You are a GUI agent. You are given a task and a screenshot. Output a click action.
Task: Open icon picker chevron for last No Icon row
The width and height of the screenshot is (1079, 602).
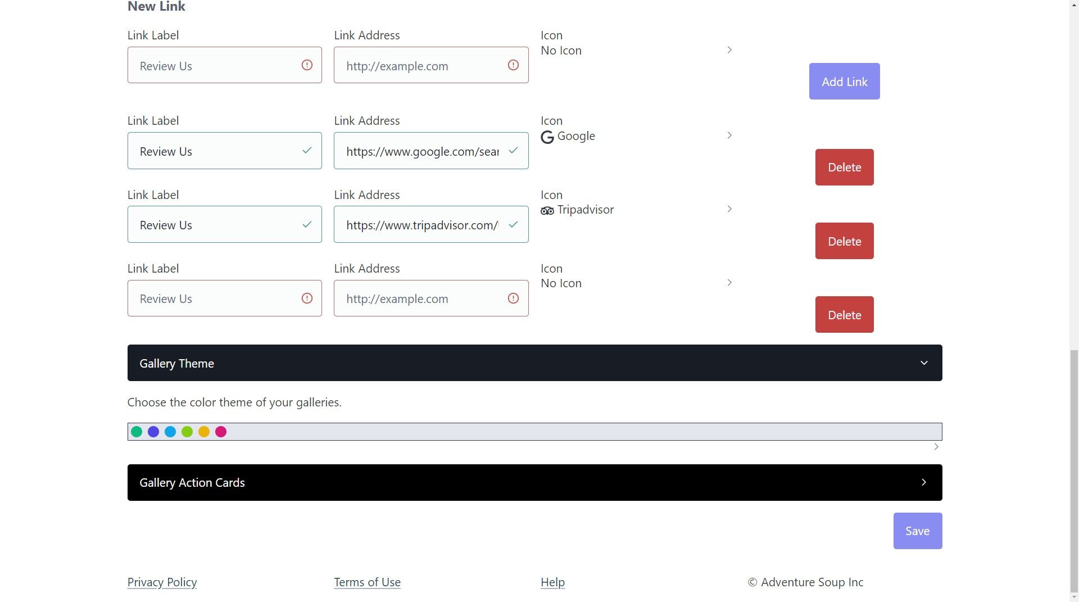729,283
